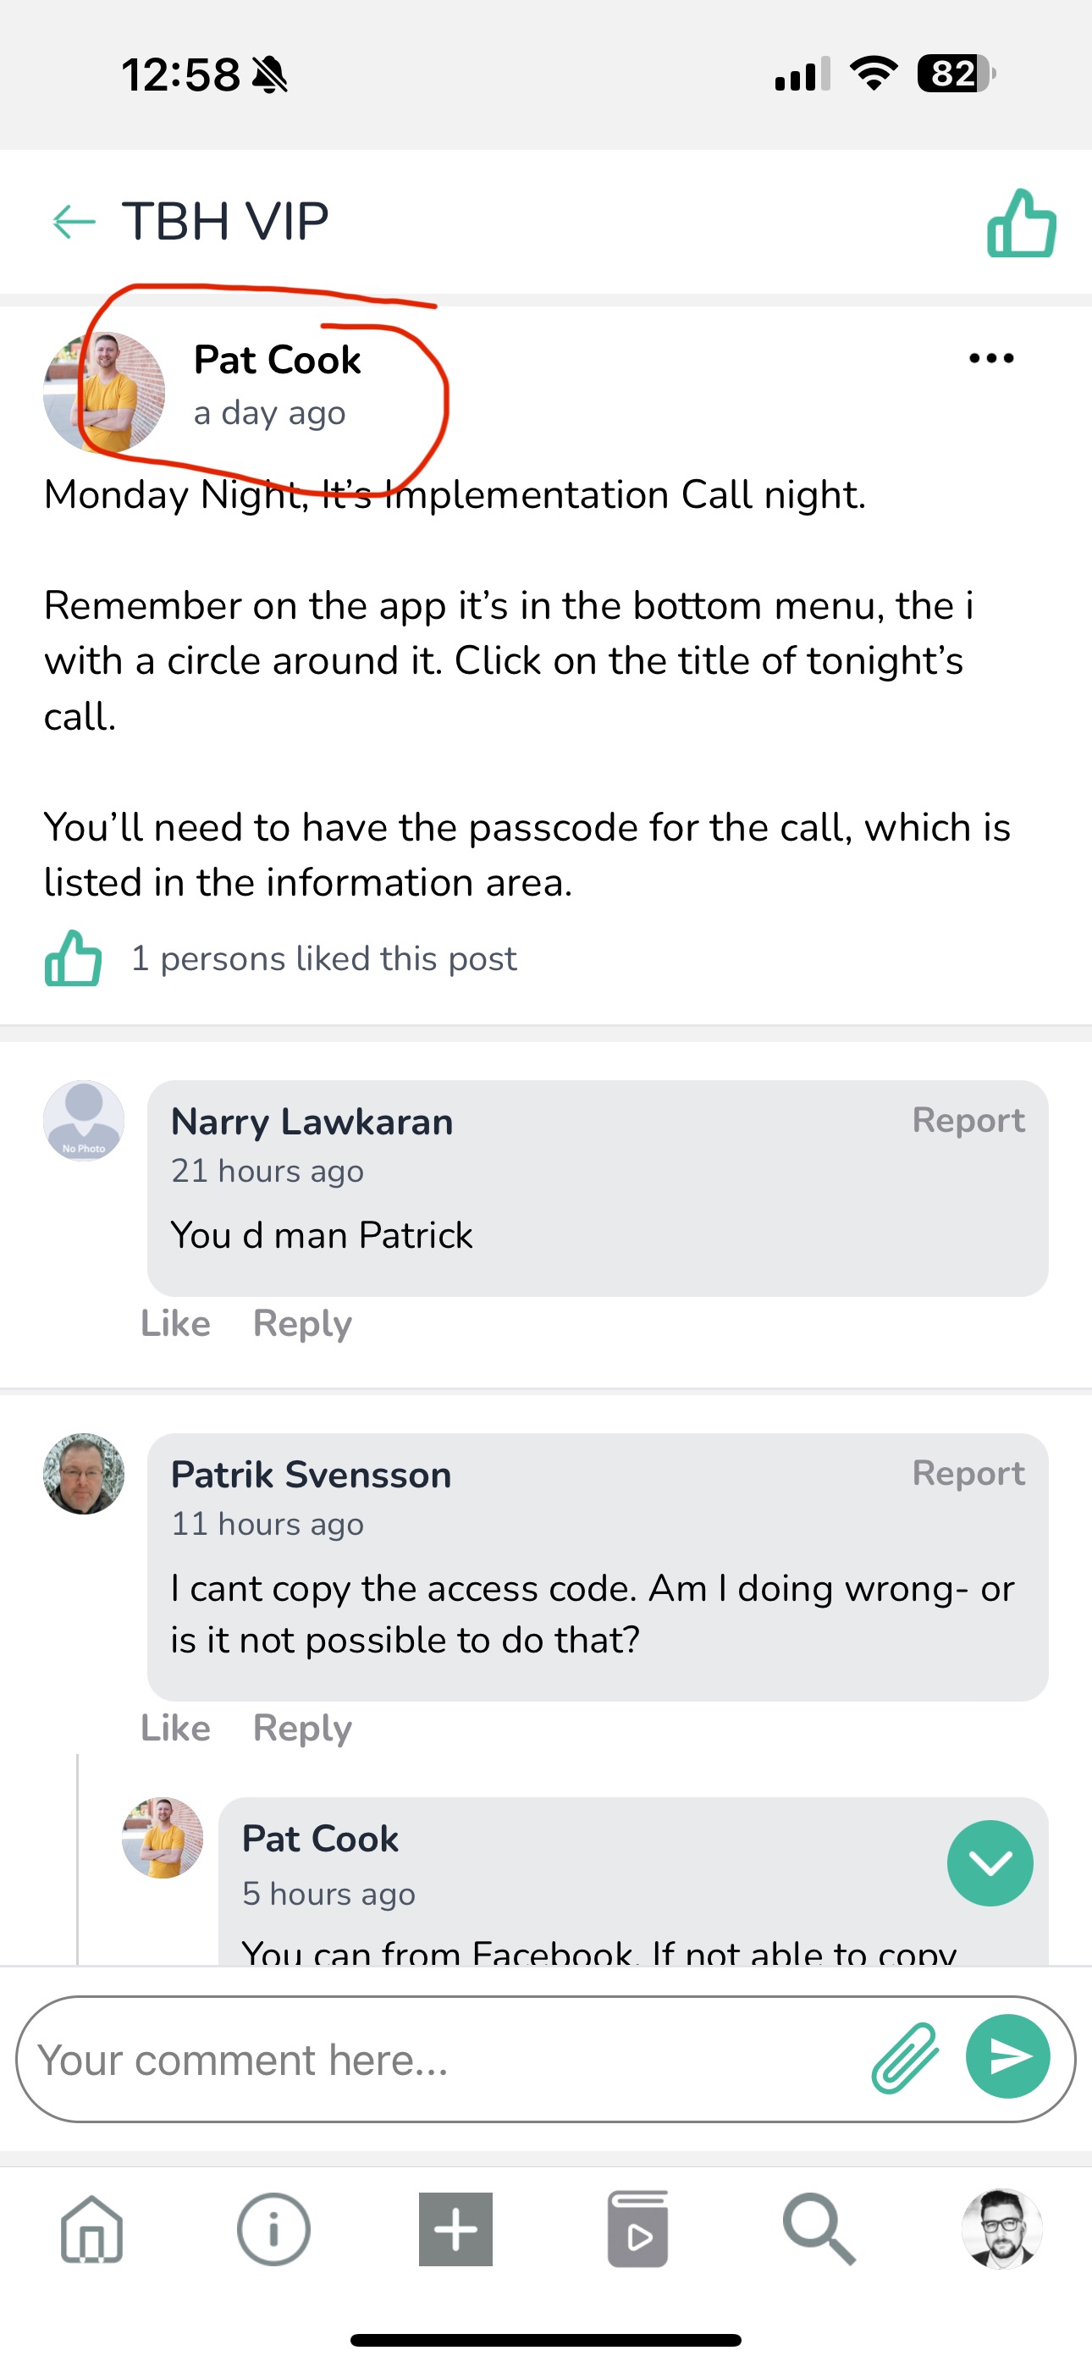The width and height of the screenshot is (1092, 2367).
Task: Expand the green chevron on Pat Cook's reply
Action: tap(990, 1862)
